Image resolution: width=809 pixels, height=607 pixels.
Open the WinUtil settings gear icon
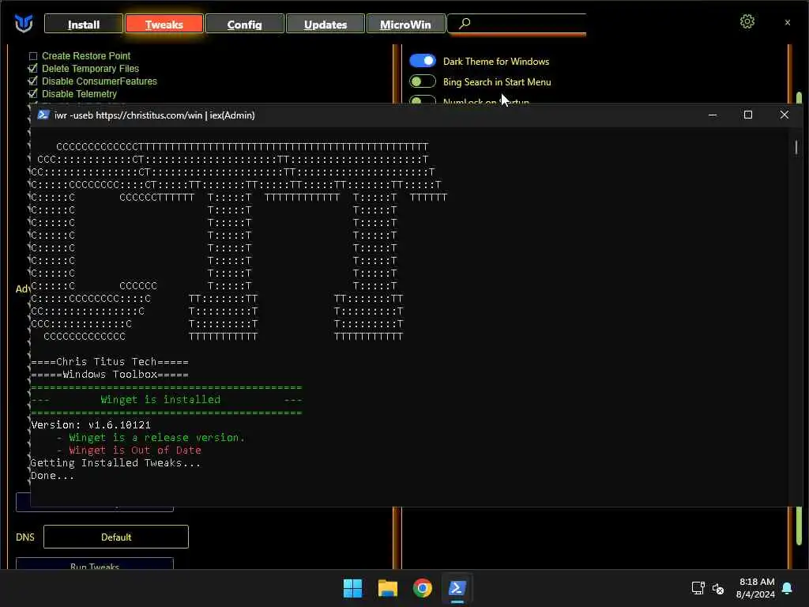(747, 21)
